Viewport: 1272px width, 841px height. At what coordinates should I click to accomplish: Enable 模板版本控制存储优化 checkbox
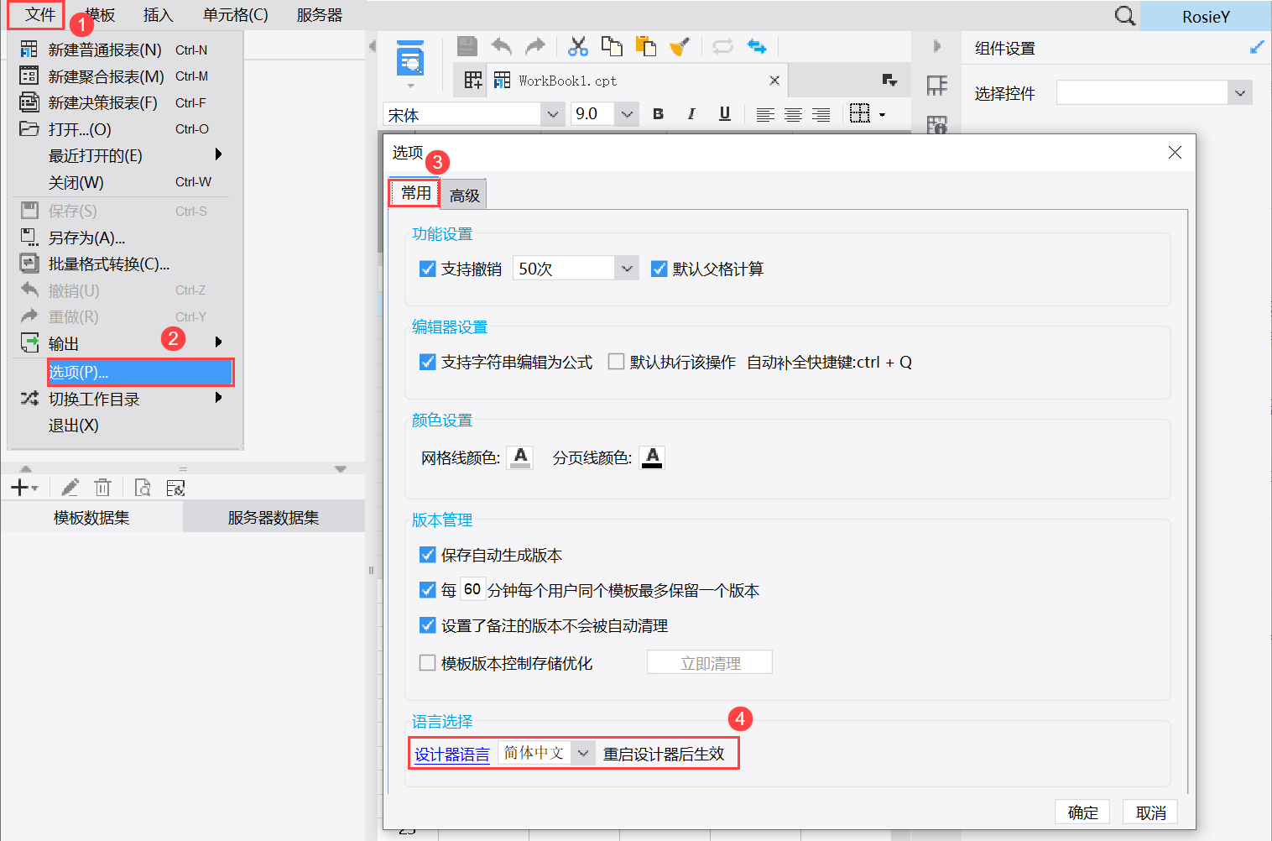pyautogui.click(x=427, y=663)
